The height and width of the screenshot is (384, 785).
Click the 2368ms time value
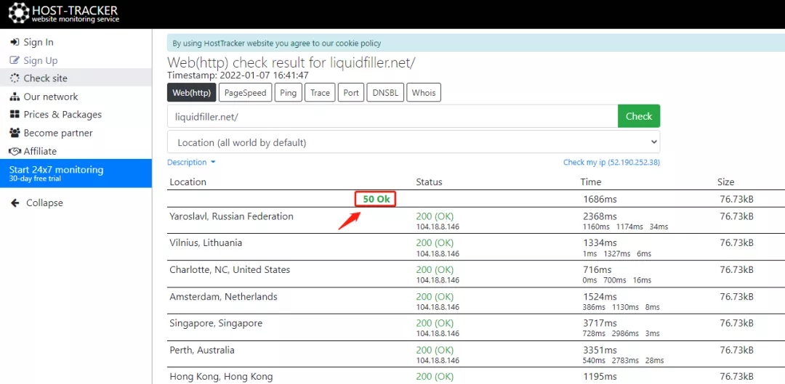click(x=600, y=216)
